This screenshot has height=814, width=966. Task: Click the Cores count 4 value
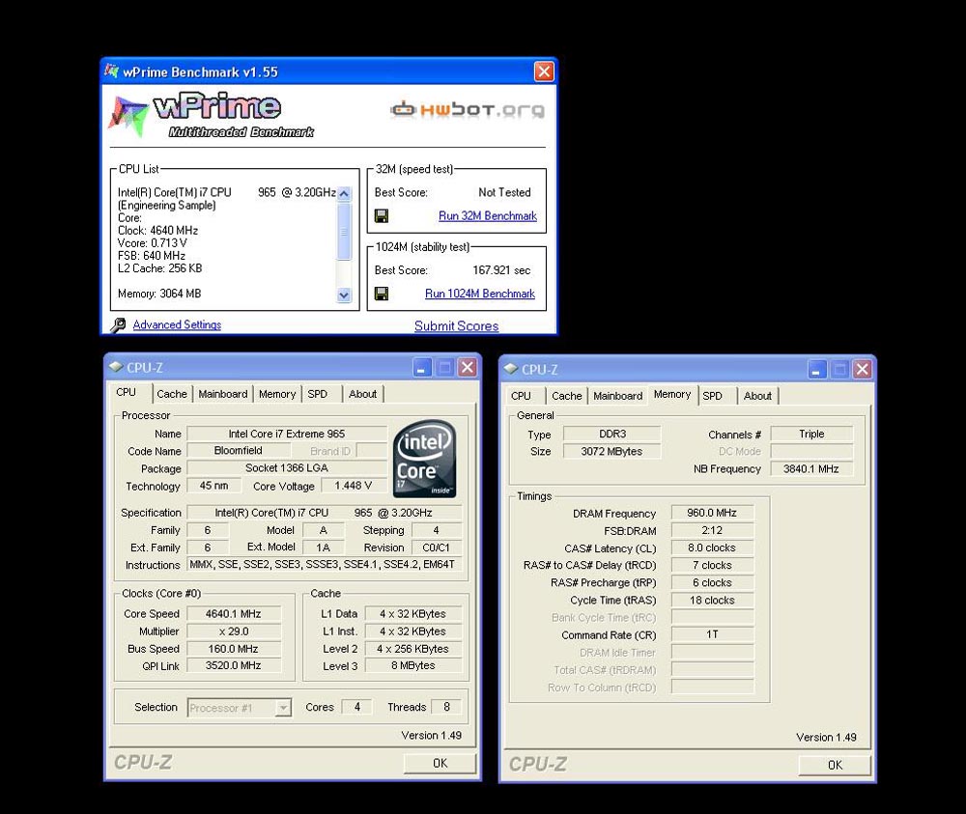point(356,707)
